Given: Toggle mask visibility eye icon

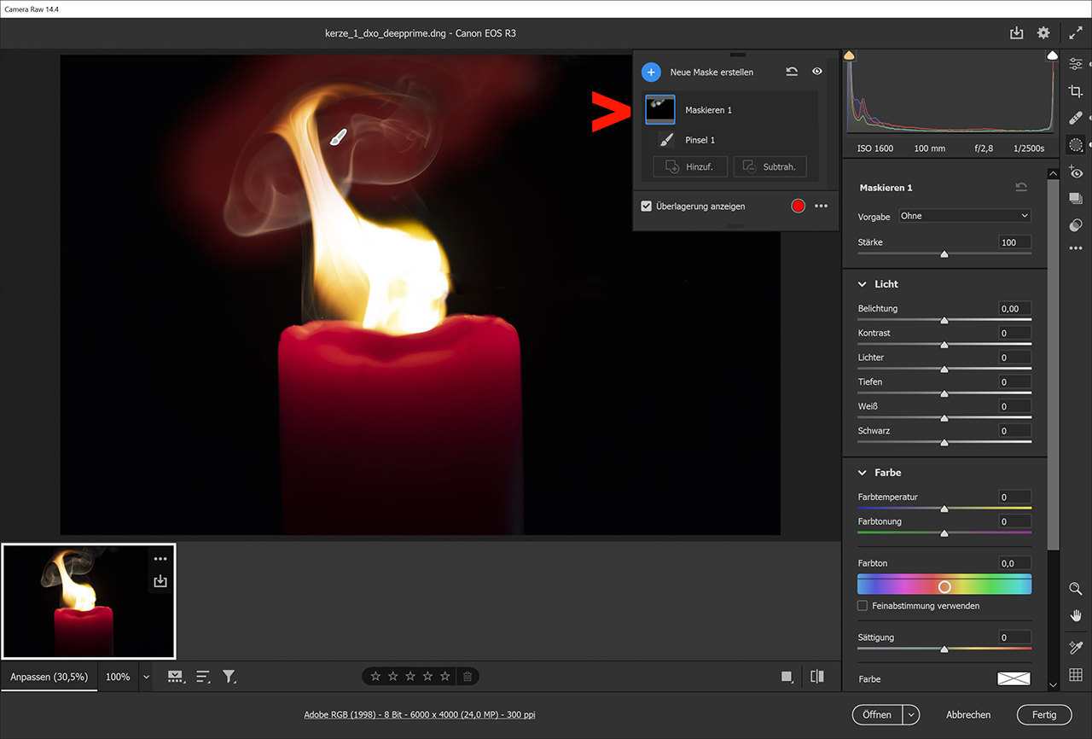Looking at the screenshot, I should point(817,73).
